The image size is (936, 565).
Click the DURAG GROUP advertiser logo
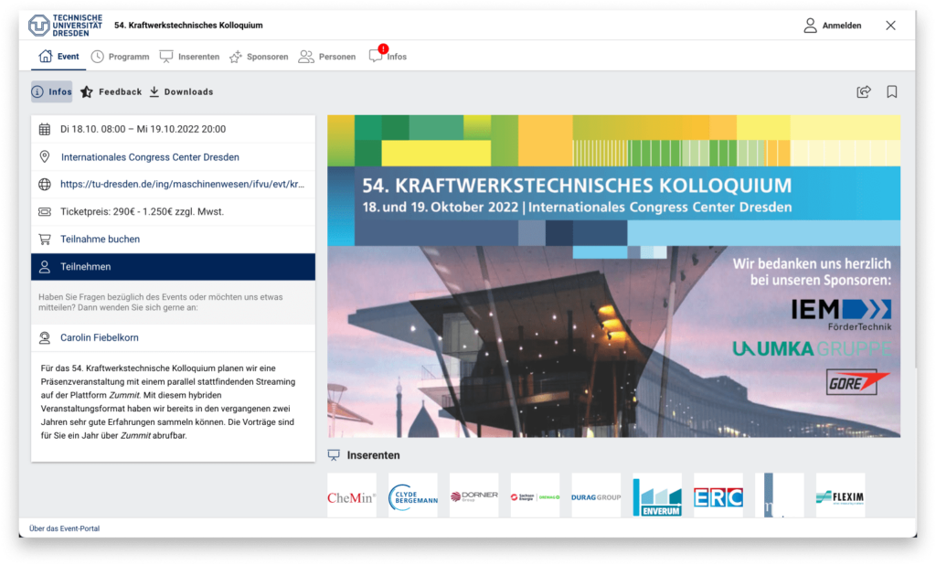pyautogui.click(x=596, y=494)
